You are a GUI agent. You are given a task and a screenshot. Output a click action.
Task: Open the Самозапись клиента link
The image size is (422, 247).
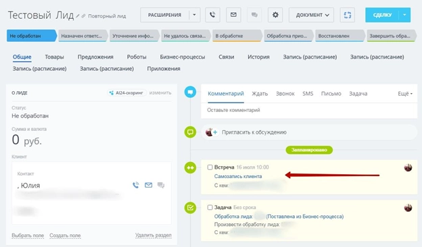[238, 176]
